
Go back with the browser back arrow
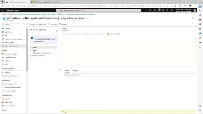3,6
